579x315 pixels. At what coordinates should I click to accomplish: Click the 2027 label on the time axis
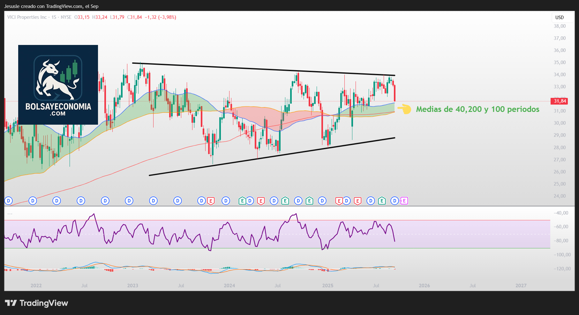[x=521, y=286]
